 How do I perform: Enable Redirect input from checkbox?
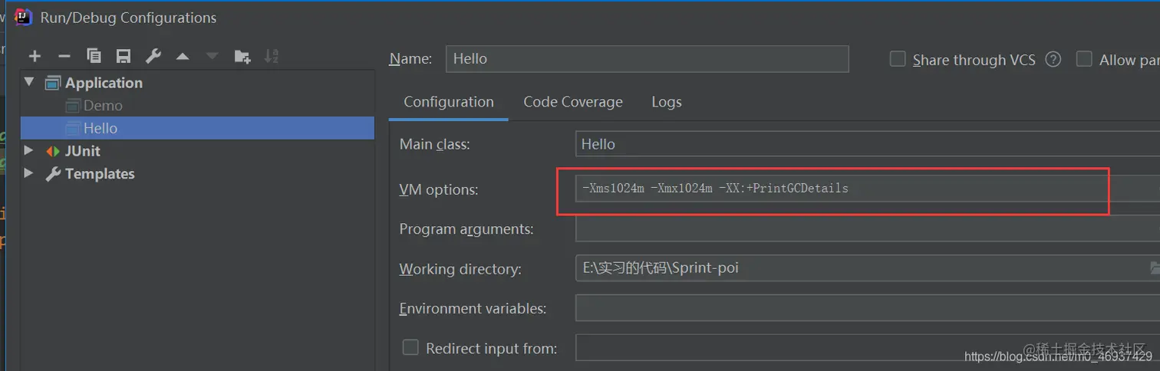point(410,348)
